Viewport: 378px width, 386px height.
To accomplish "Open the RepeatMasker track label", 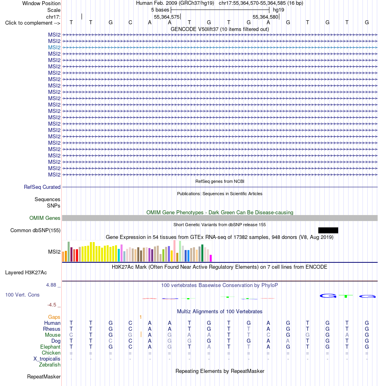I will (44, 376).
